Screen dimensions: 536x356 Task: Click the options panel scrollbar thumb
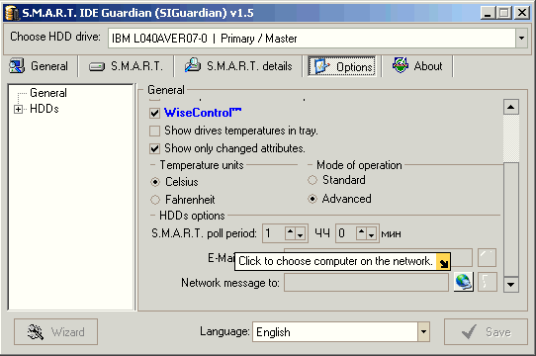511,220
